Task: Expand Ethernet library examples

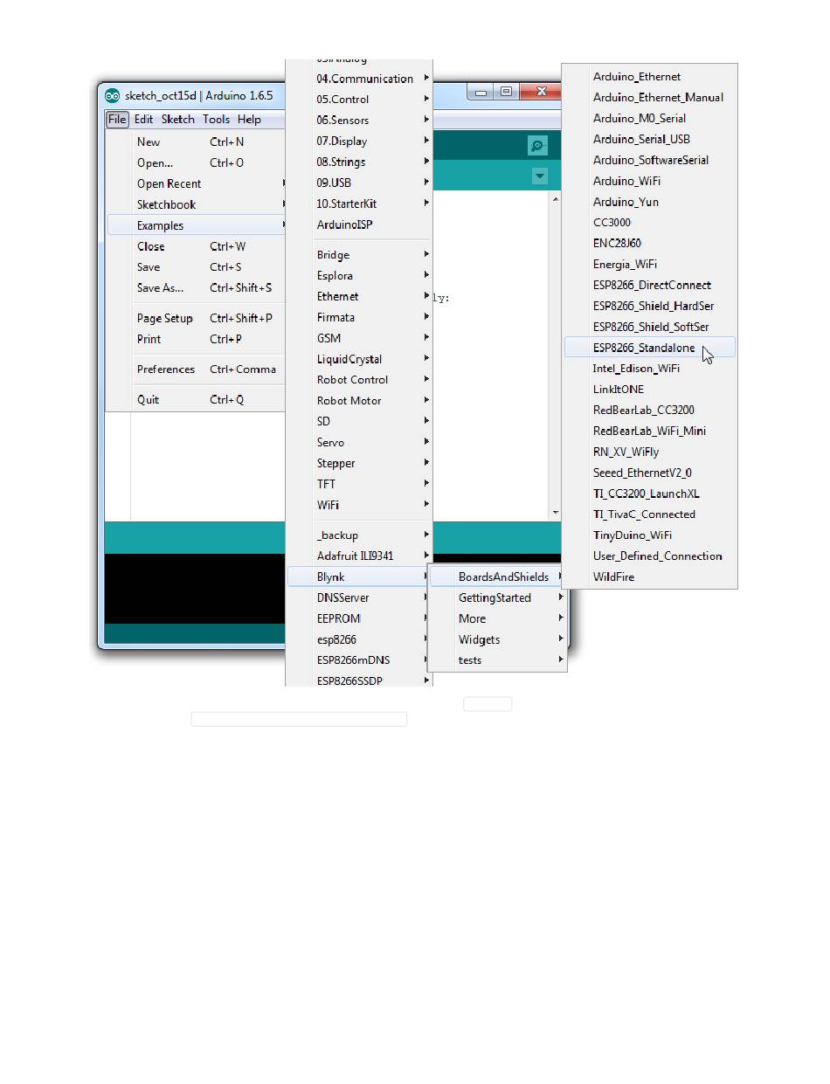Action: 360,297
